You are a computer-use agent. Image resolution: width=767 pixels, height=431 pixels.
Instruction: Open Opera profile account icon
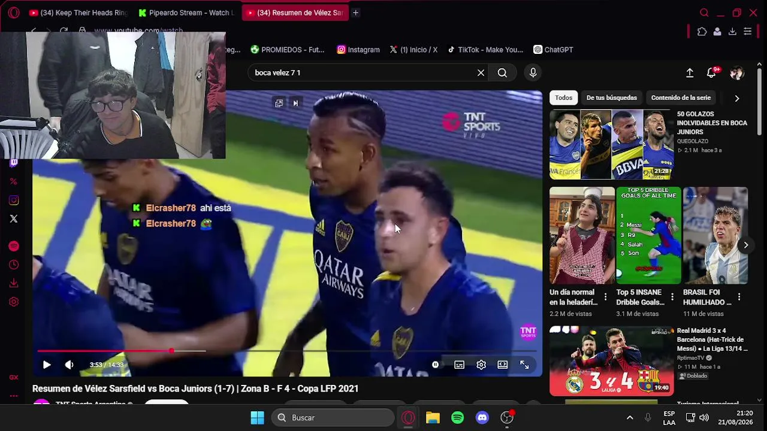click(717, 32)
